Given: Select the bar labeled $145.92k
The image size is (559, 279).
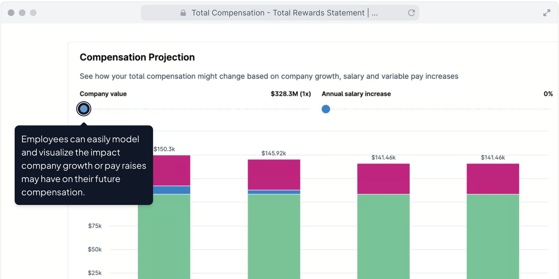Looking at the screenshot, I should click(274, 235).
